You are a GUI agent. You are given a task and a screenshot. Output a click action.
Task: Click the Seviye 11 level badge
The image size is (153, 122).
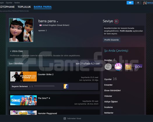click(x=116, y=21)
